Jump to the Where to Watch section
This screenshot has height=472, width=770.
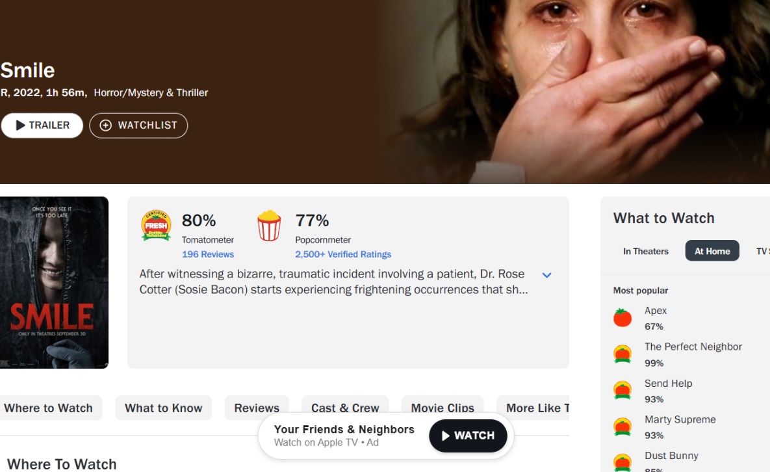point(49,408)
